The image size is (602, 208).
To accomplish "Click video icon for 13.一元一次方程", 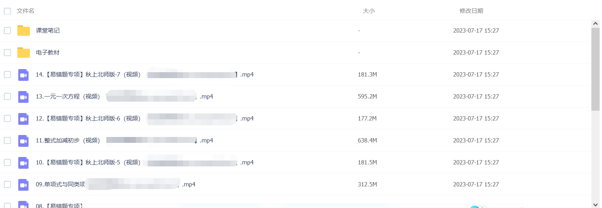I will tap(24, 97).
